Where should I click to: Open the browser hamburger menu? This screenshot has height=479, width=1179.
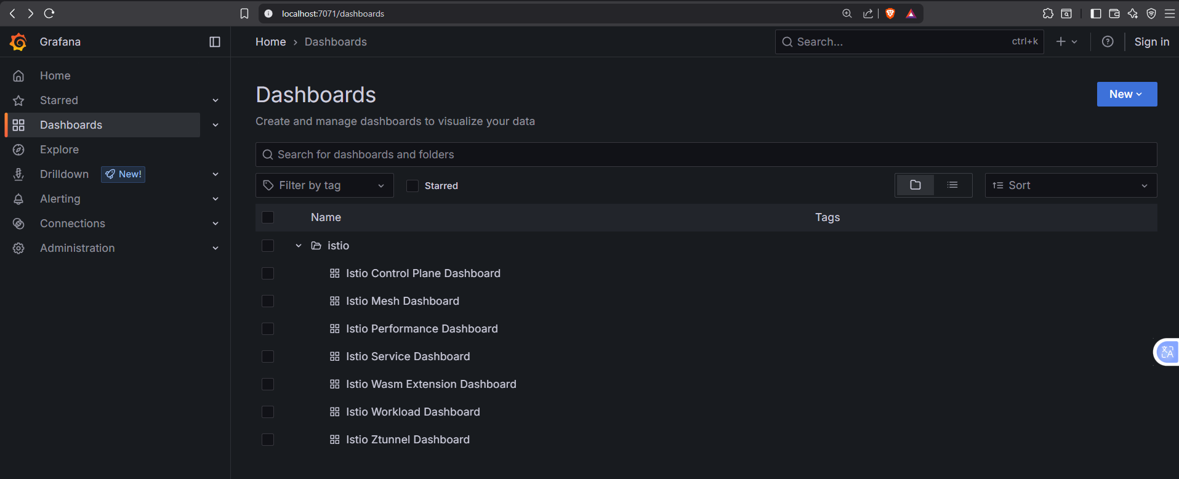pyautogui.click(x=1170, y=14)
